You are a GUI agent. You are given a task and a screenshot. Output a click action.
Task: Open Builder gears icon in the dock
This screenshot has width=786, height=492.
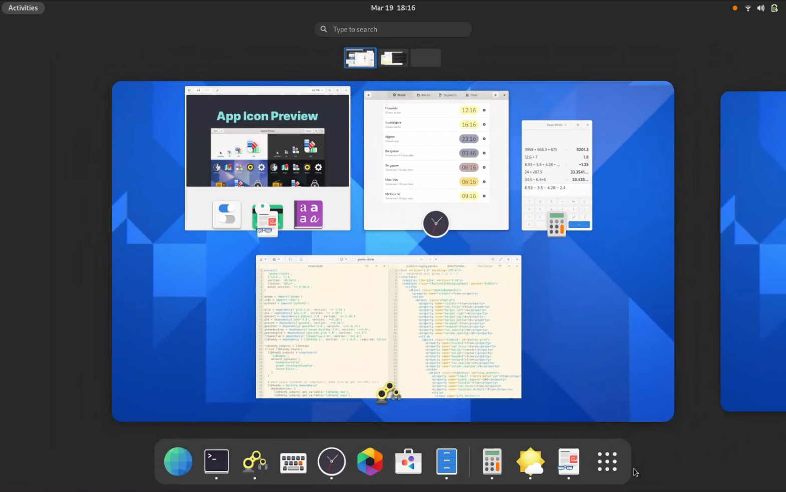pyautogui.click(x=255, y=461)
